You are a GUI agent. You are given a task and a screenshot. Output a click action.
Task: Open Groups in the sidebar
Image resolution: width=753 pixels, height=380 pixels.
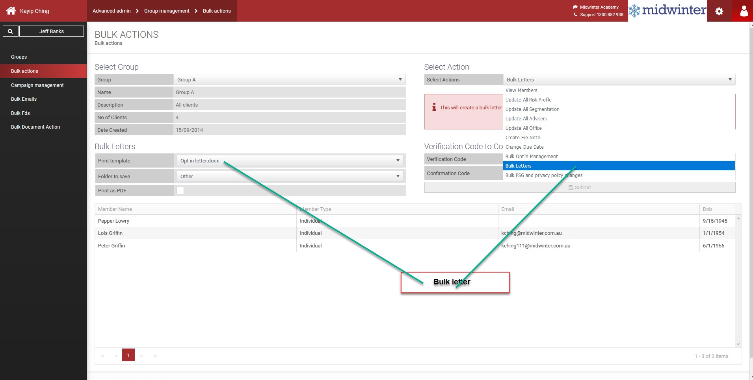click(x=19, y=57)
